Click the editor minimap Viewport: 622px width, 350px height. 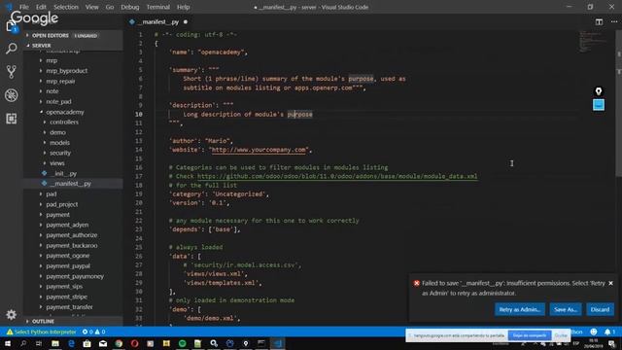(593, 42)
